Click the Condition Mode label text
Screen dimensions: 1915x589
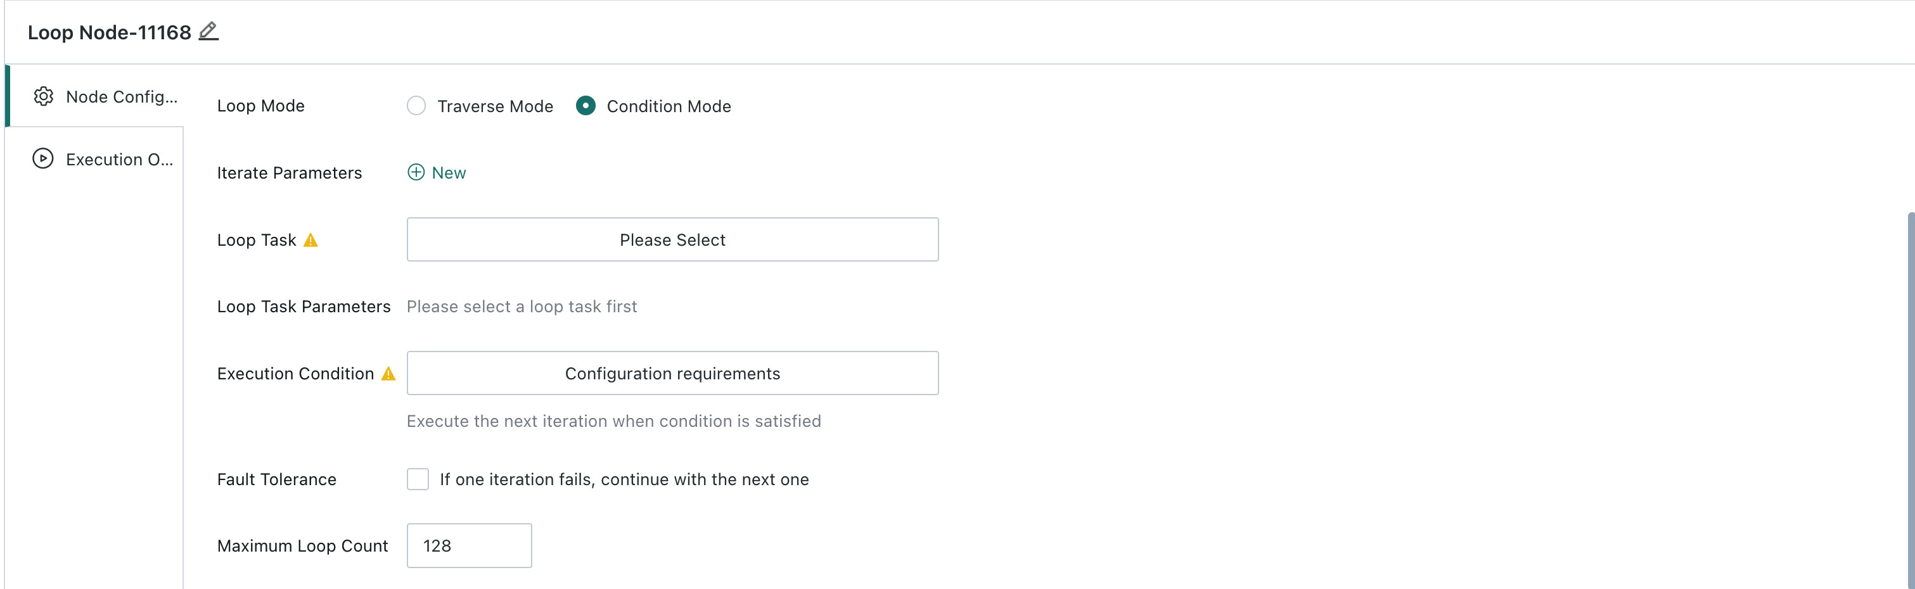coord(669,106)
